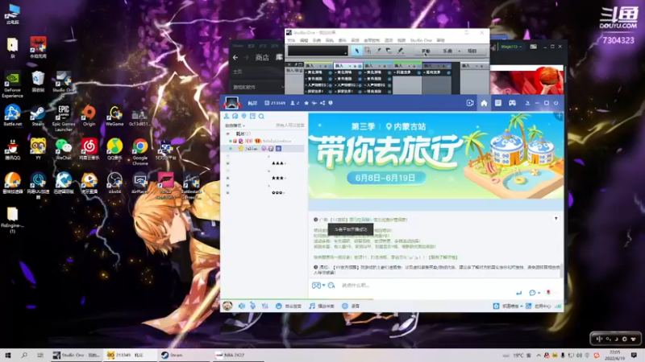Click the travel event banner image
The width and height of the screenshot is (645, 362).
click(436, 156)
